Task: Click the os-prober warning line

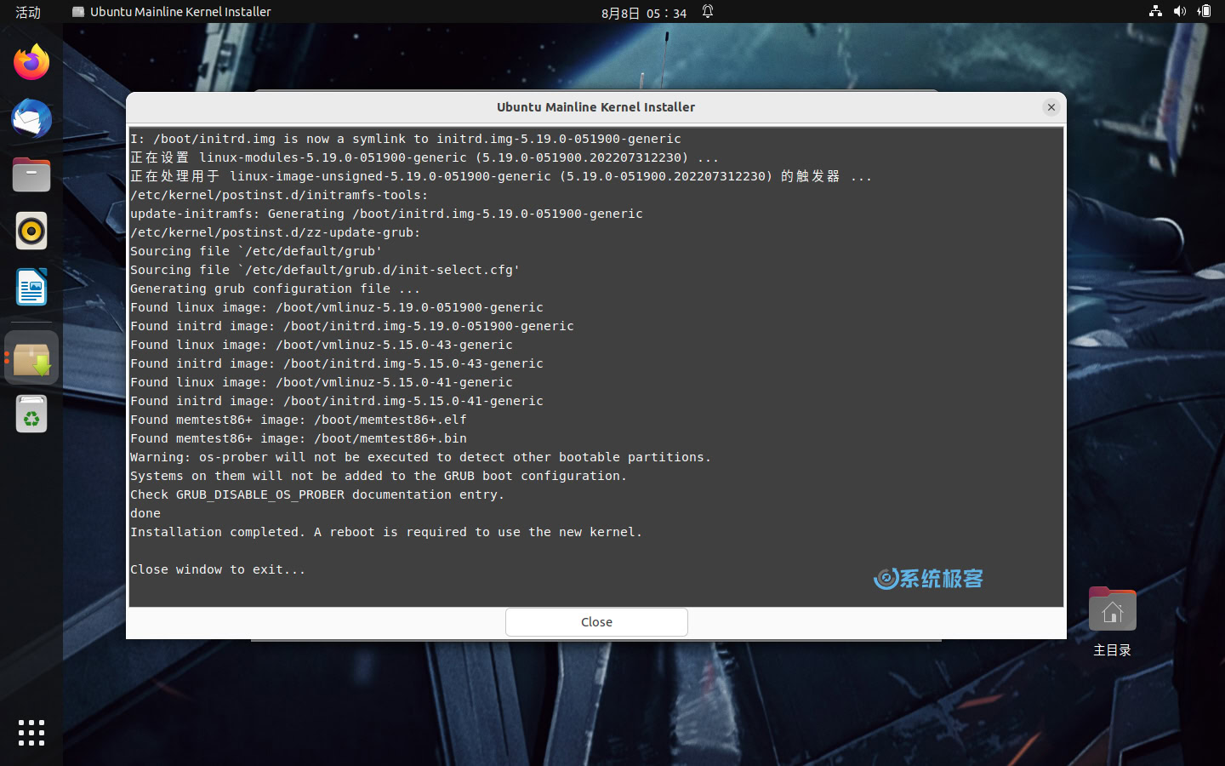Action: pos(420,457)
